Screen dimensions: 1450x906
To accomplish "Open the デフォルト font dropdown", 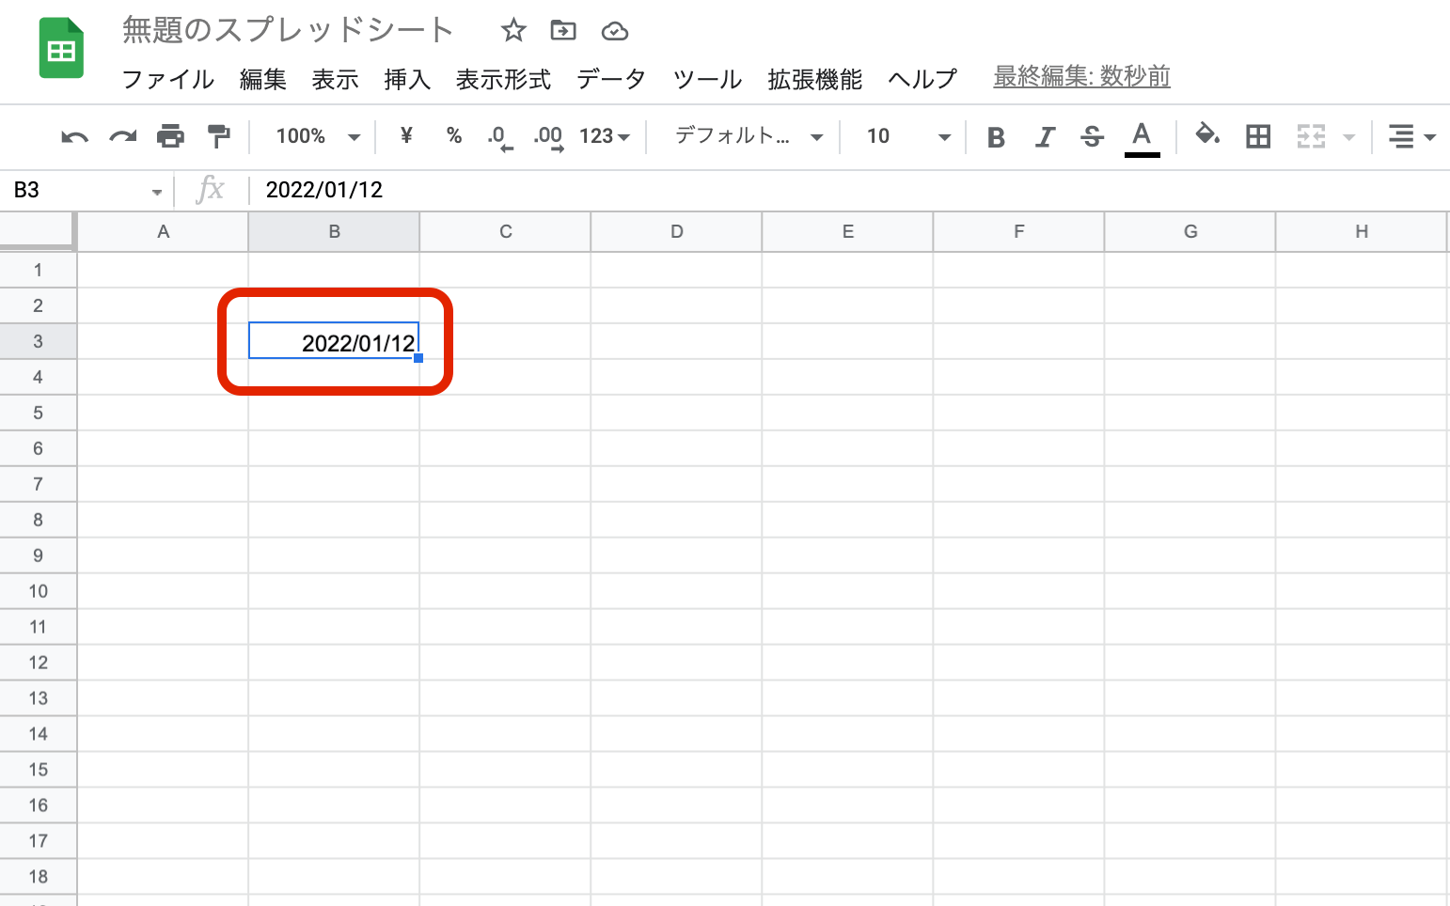I will (x=749, y=136).
